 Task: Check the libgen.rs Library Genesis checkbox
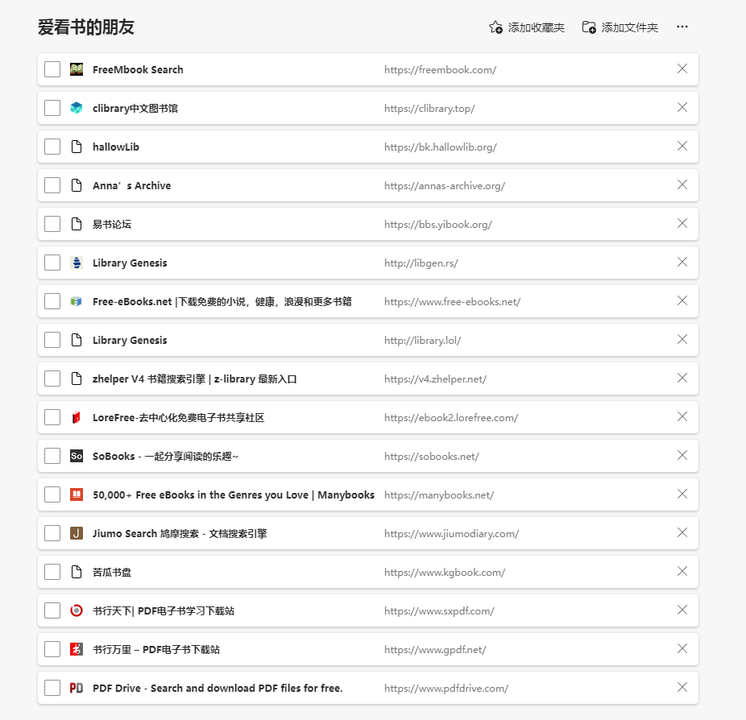pos(52,262)
